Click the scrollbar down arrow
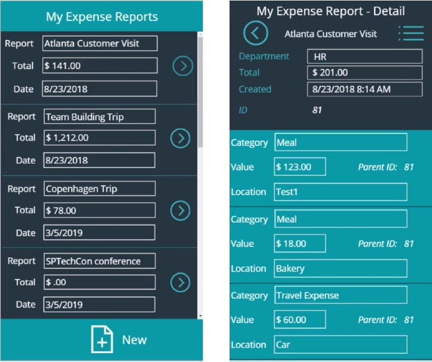The width and height of the screenshot is (432, 362). [x=200, y=316]
